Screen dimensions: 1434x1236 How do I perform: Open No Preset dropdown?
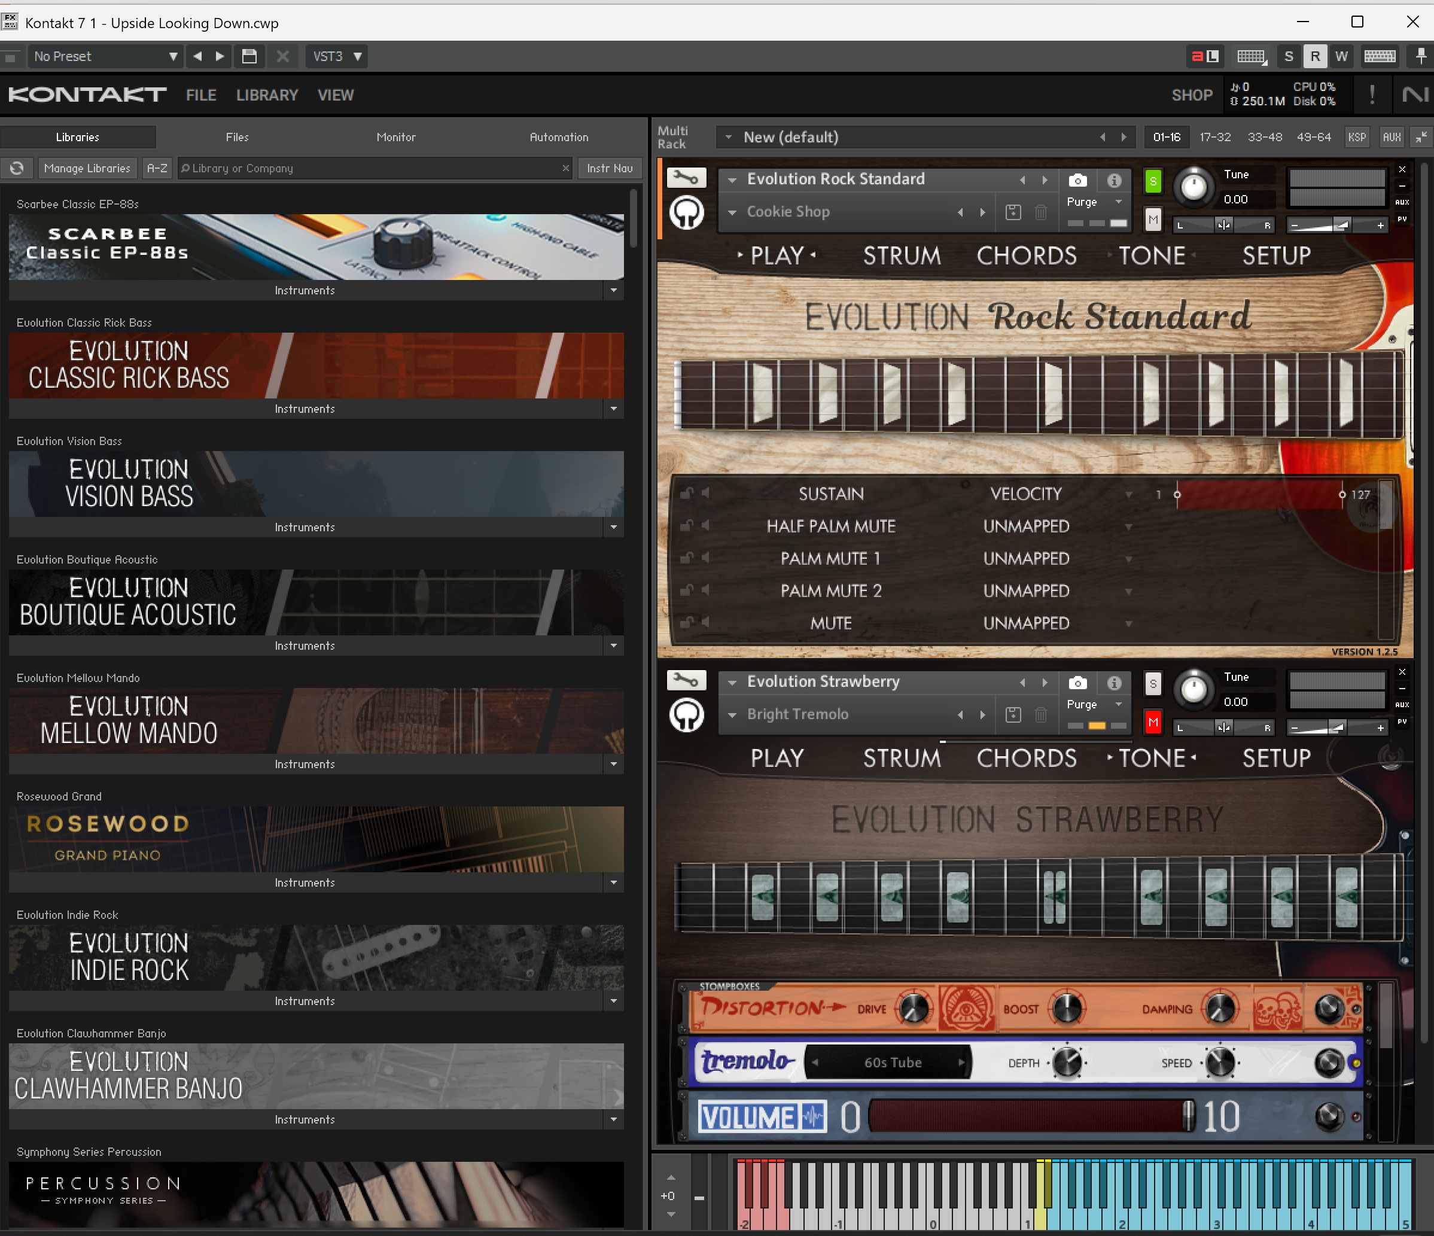104,56
